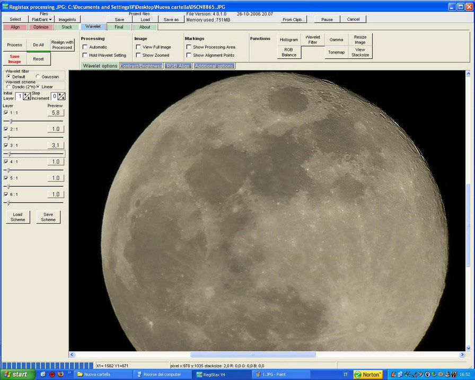The image size is (475, 380).
Task: Click the Resize Image button
Action: click(x=360, y=40)
